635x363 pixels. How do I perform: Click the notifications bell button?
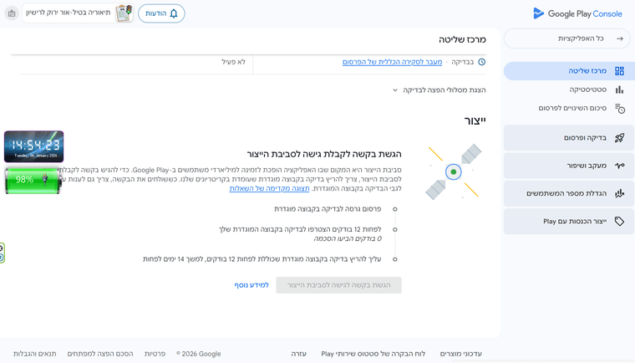point(161,13)
